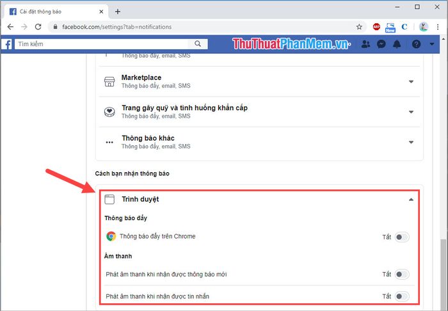Open the help question mark icon

click(x=416, y=44)
